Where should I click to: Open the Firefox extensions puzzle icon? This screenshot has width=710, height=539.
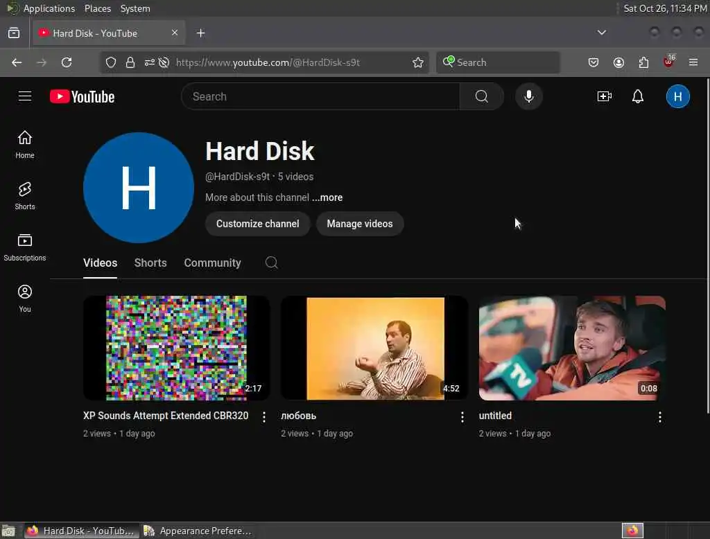tap(643, 62)
